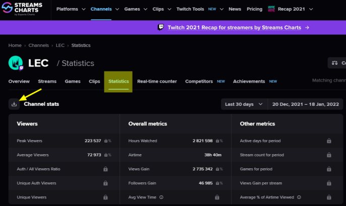Screen dimensions: 346x206
Task: Click the lock for Games for period
Action: click(329, 169)
